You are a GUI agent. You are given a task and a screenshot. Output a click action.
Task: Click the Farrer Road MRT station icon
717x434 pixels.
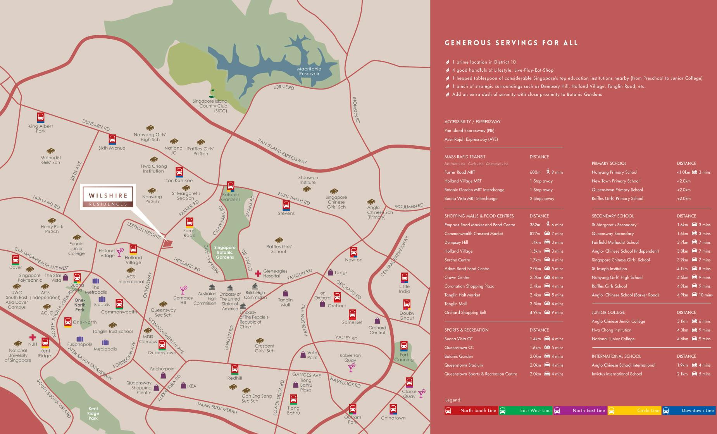coord(189,222)
